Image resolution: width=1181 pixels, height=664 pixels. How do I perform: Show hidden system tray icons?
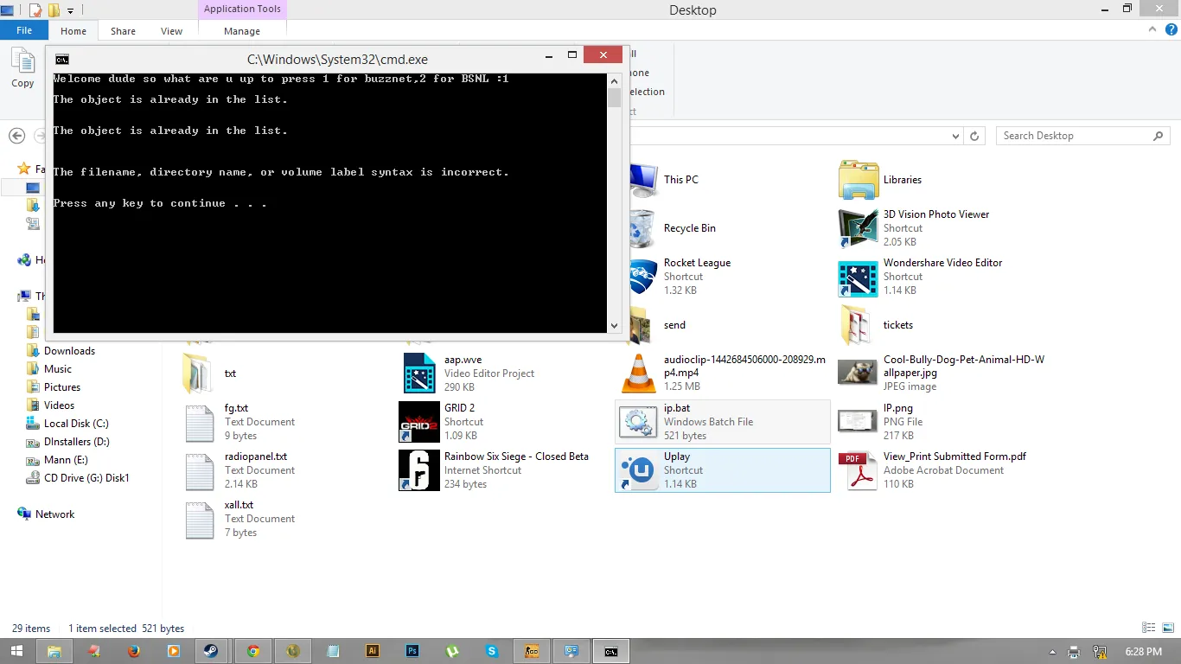(1052, 652)
